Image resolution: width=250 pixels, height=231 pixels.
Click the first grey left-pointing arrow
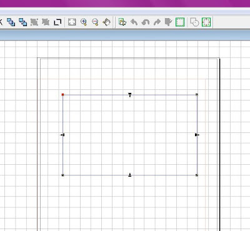click(134, 22)
